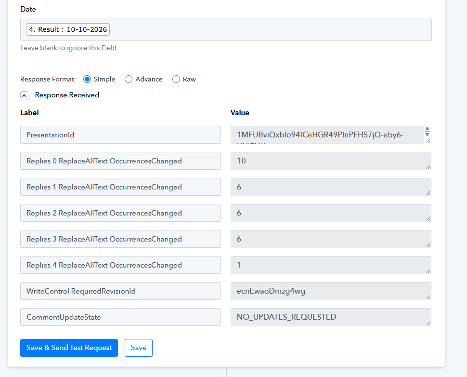Viewport: 467px width, 377px height.
Task: Click the PresentationId label field
Action: coord(121,135)
